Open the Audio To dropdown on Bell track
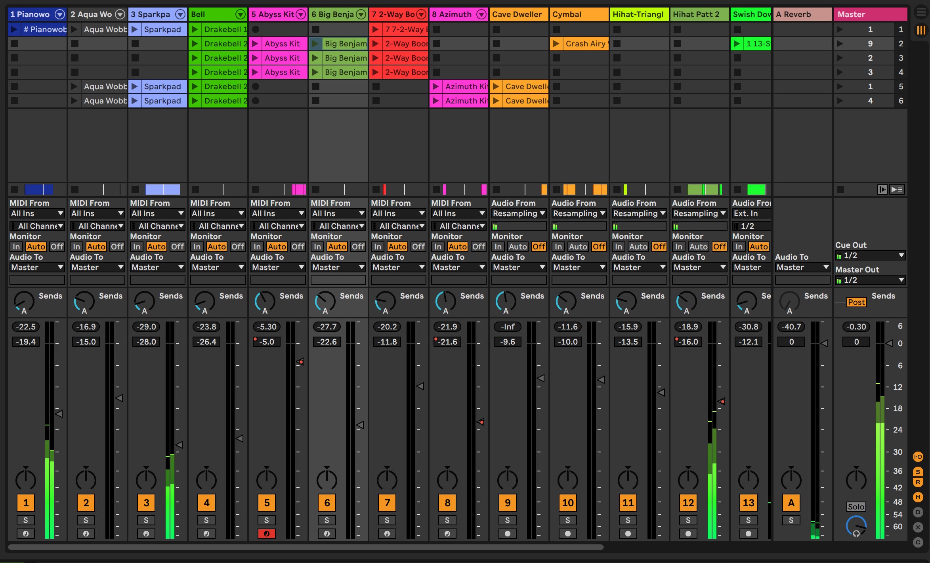Viewport: 930px width, 563px height. point(218,267)
